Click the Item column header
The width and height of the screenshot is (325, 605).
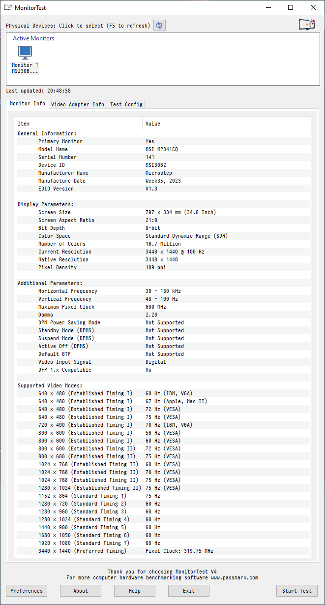pyautogui.click(x=78, y=124)
